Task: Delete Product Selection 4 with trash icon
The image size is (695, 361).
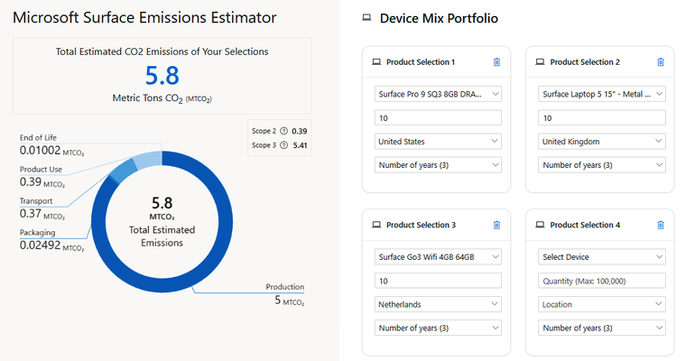Action: tap(661, 225)
